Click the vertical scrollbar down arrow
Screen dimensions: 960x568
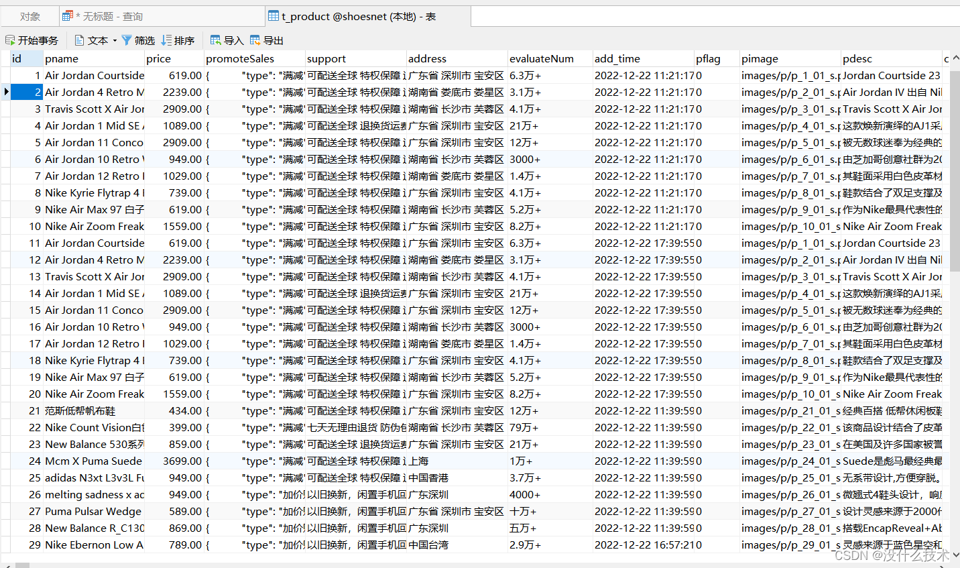pos(955,555)
